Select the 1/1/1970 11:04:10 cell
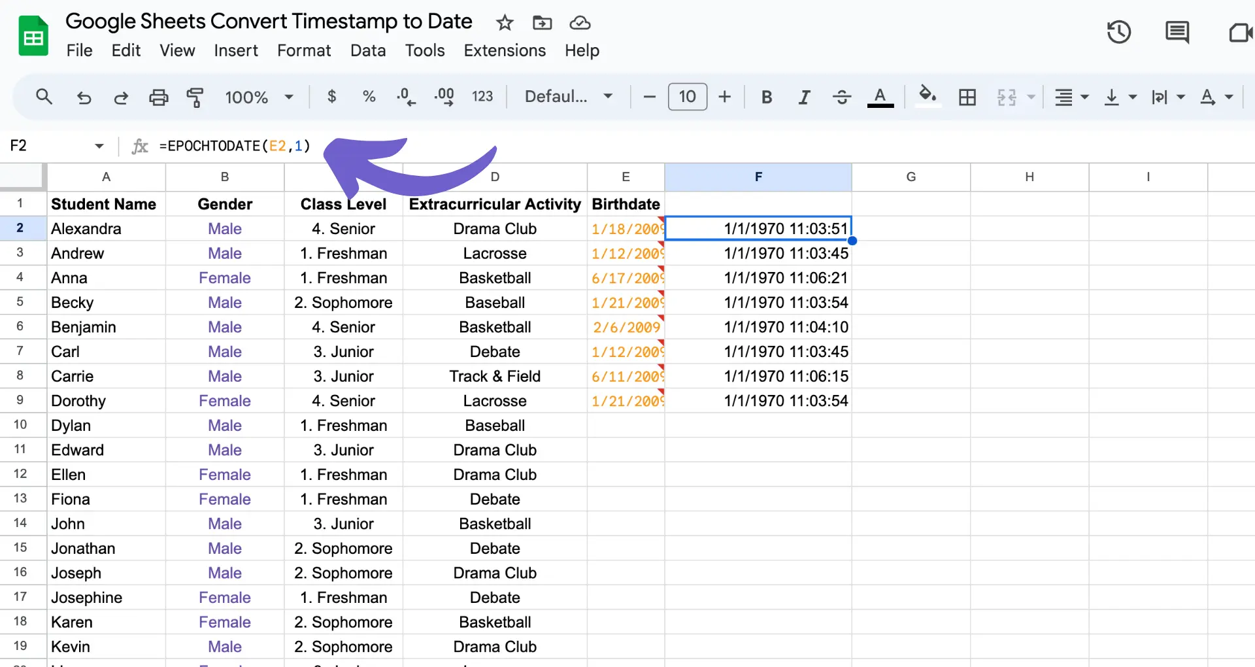This screenshot has width=1255, height=667. pyautogui.click(x=758, y=327)
